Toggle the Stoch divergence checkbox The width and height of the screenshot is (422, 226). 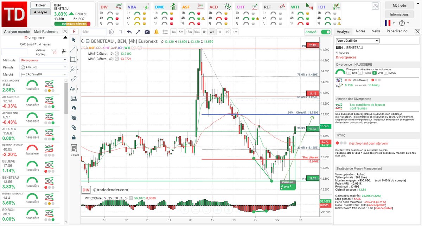(360, 73)
